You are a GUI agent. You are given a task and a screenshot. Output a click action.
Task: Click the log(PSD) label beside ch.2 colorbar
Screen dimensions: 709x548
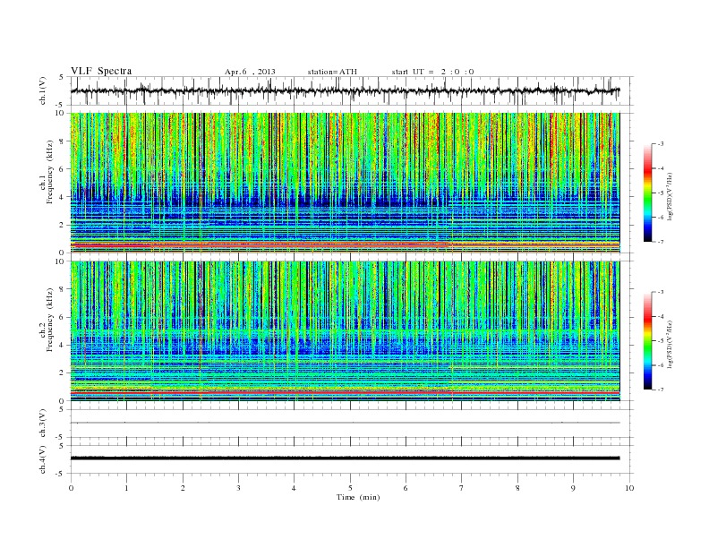[670, 344]
